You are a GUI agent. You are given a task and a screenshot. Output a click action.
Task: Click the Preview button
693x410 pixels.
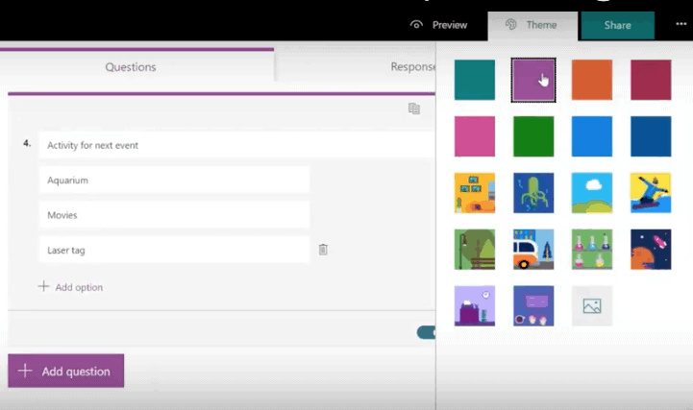tap(439, 25)
